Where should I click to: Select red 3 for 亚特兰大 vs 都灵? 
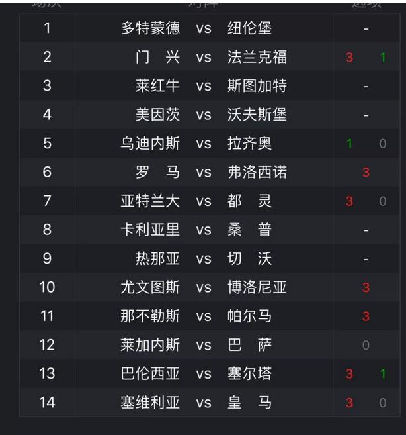[349, 201]
